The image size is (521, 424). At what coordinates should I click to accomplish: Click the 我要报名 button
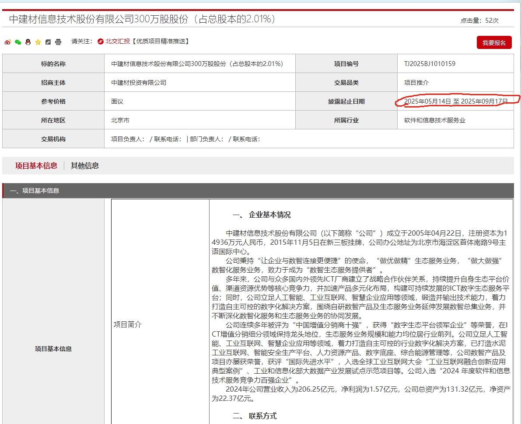[494, 42]
